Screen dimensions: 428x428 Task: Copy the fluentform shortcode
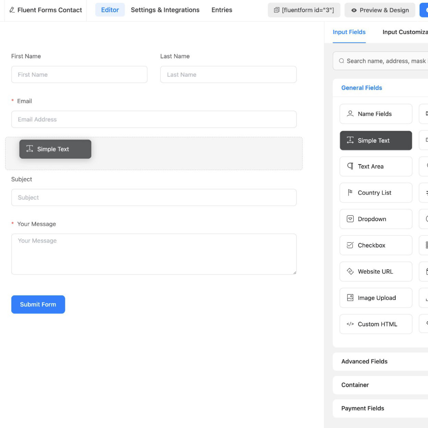(x=304, y=10)
